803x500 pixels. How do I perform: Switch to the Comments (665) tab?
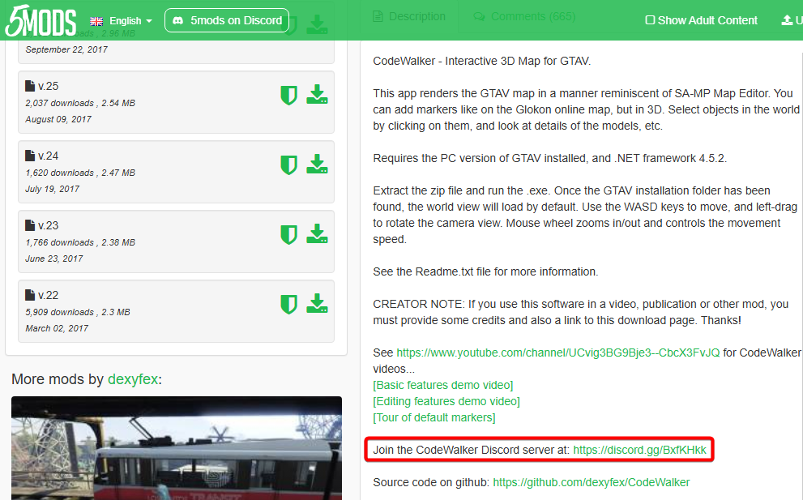click(x=524, y=16)
